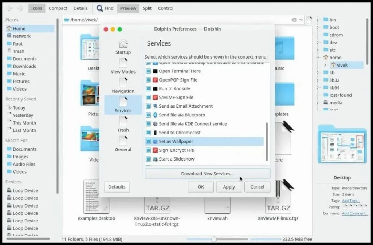
Task: Click the services list vertical scrollbar
Action: 267,142
